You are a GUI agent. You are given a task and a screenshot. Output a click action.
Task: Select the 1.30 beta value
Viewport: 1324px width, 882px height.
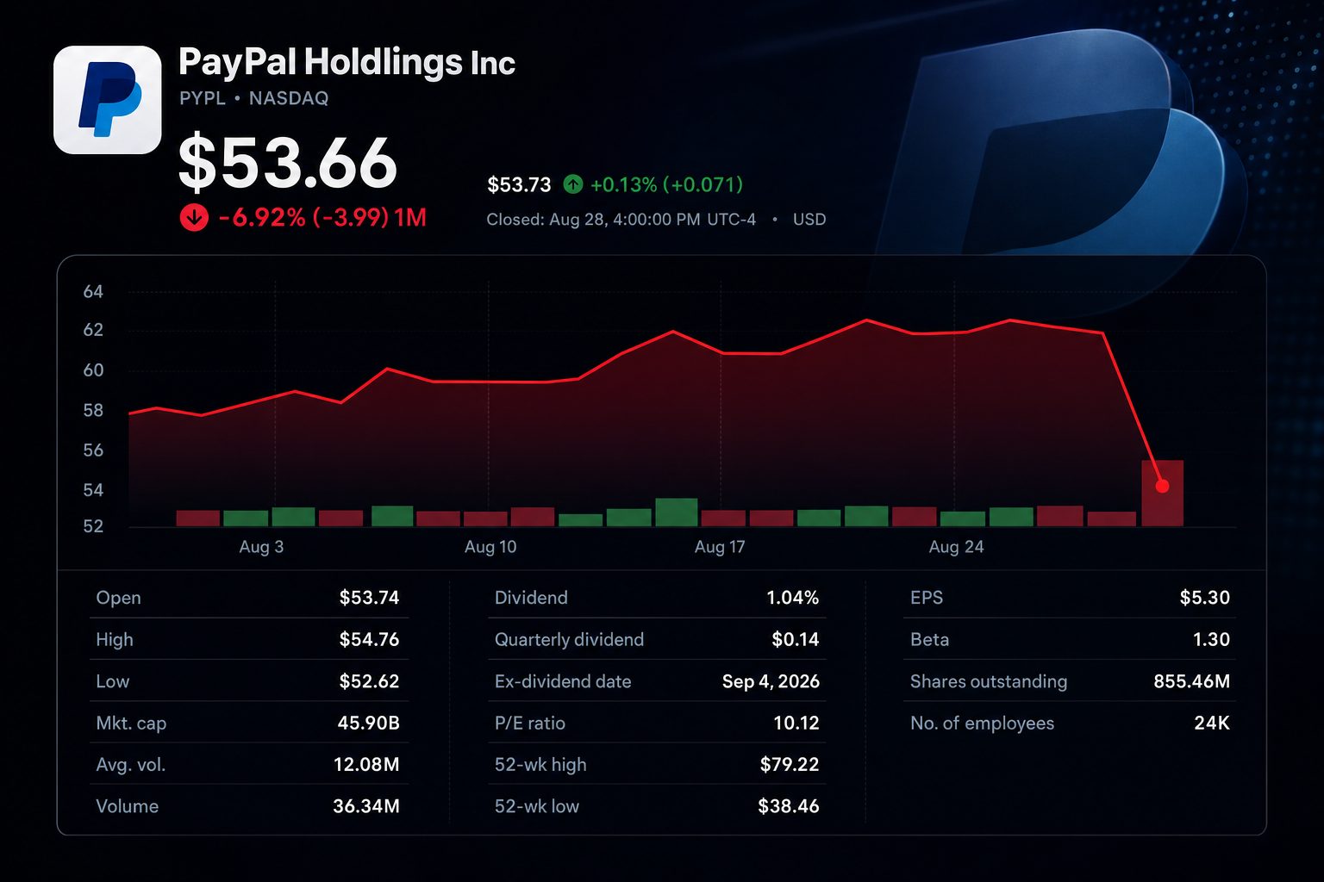click(x=1212, y=640)
